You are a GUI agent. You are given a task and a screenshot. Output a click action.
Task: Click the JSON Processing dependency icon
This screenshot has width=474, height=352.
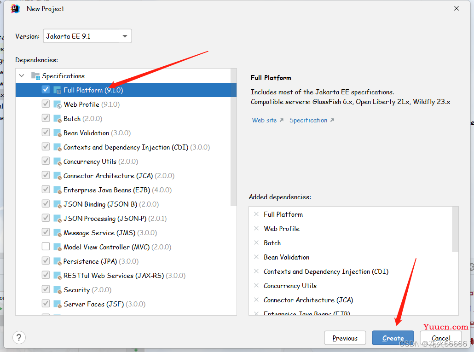coord(58,219)
